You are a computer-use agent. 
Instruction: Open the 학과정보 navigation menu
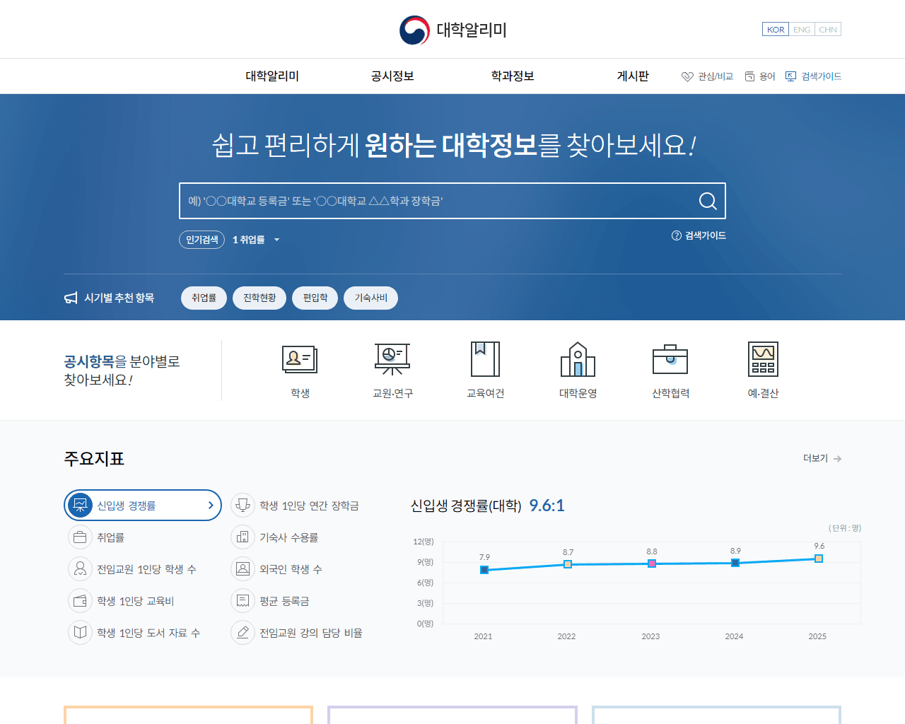(x=513, y=76)
